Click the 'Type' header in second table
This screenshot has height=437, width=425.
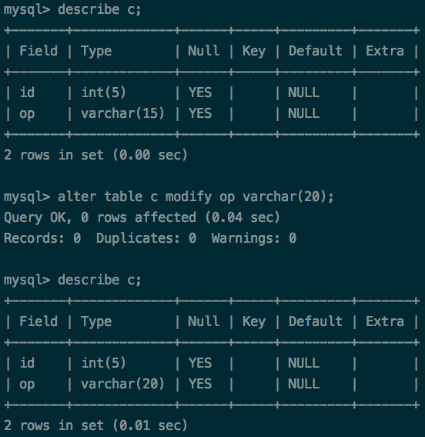[x=96, y=322]
